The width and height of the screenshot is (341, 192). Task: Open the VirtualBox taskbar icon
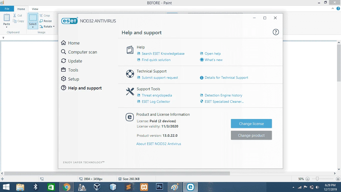point(97,187)
